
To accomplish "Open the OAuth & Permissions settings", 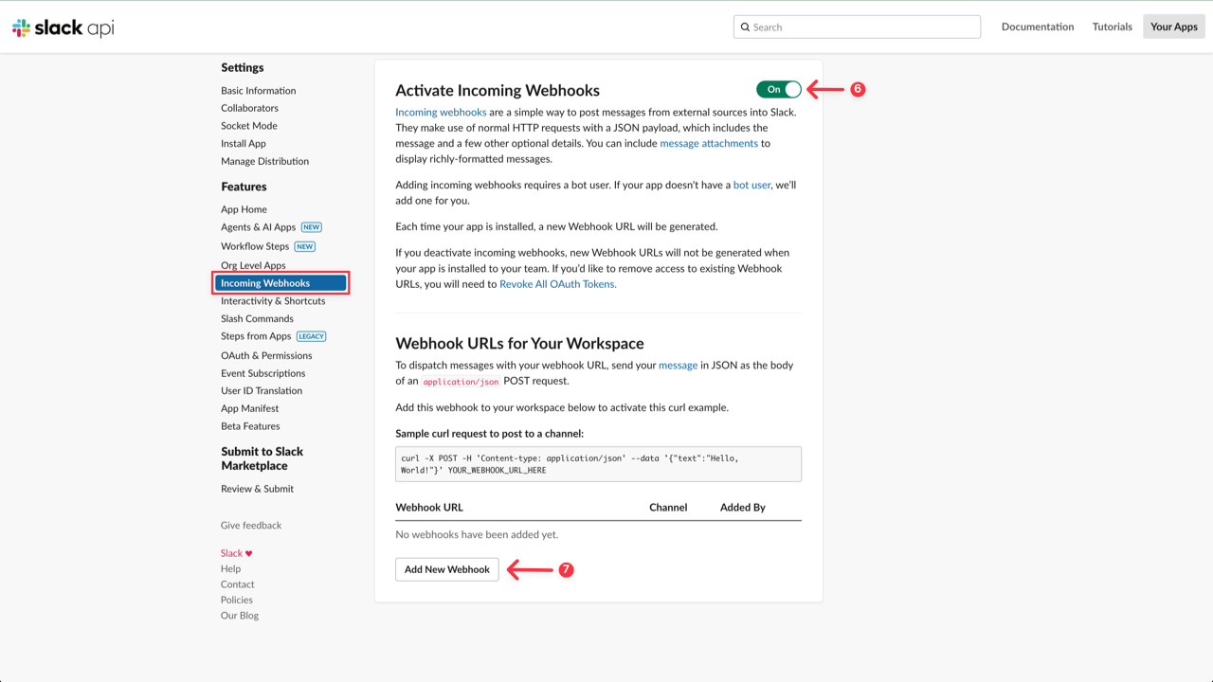I will [x=266, y=354].
